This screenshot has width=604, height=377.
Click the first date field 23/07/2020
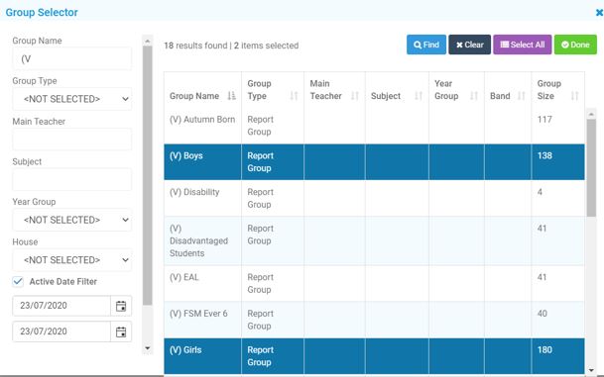coord(61,306)
